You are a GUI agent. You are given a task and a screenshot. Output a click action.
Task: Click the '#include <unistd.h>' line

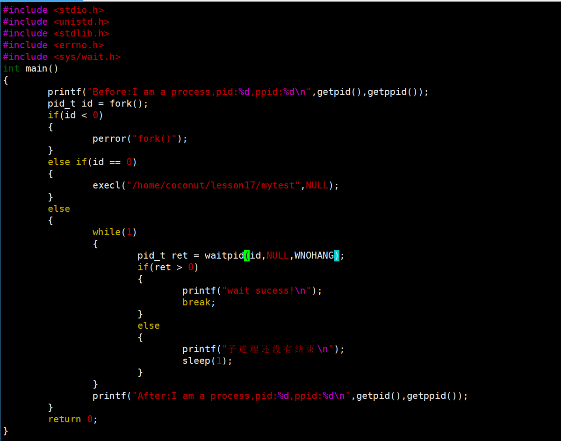click(x=56, y=22)
